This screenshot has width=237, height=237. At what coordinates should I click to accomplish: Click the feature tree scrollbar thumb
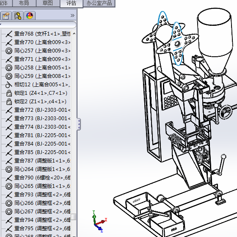74,217
